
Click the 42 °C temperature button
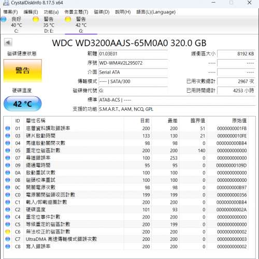click(23, 104)
